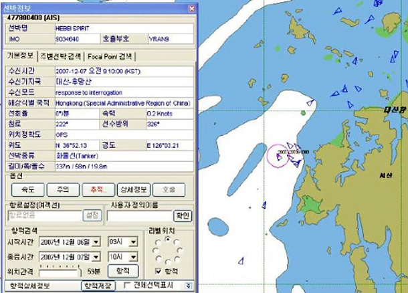
Task: Toggle the 항적 track checkbox
Action: tap(158, 270)
